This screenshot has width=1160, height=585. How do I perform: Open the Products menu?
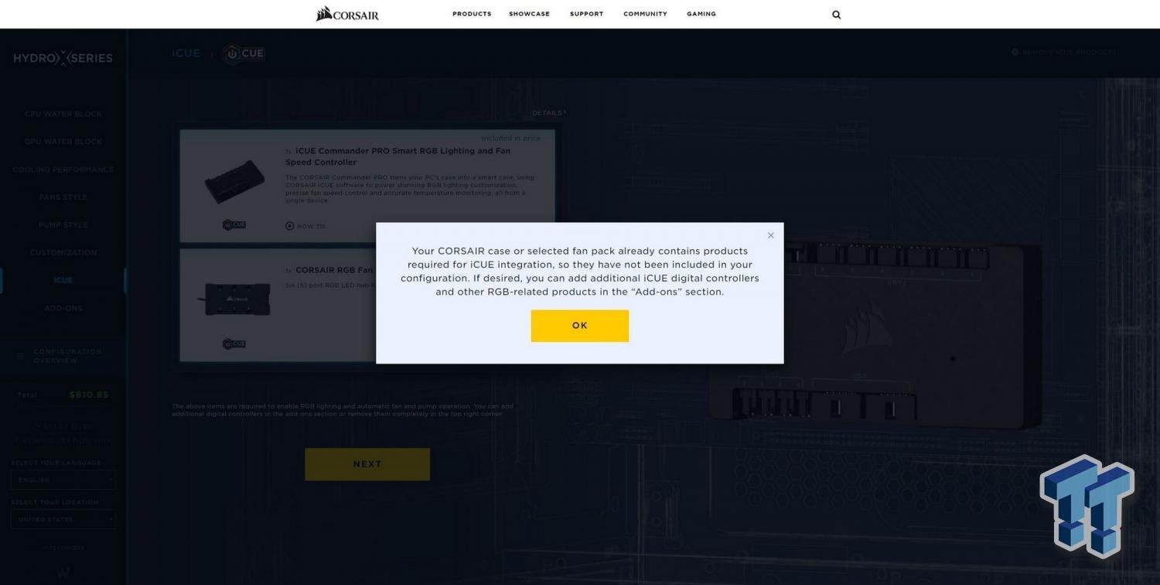click(x=472, y=14)
